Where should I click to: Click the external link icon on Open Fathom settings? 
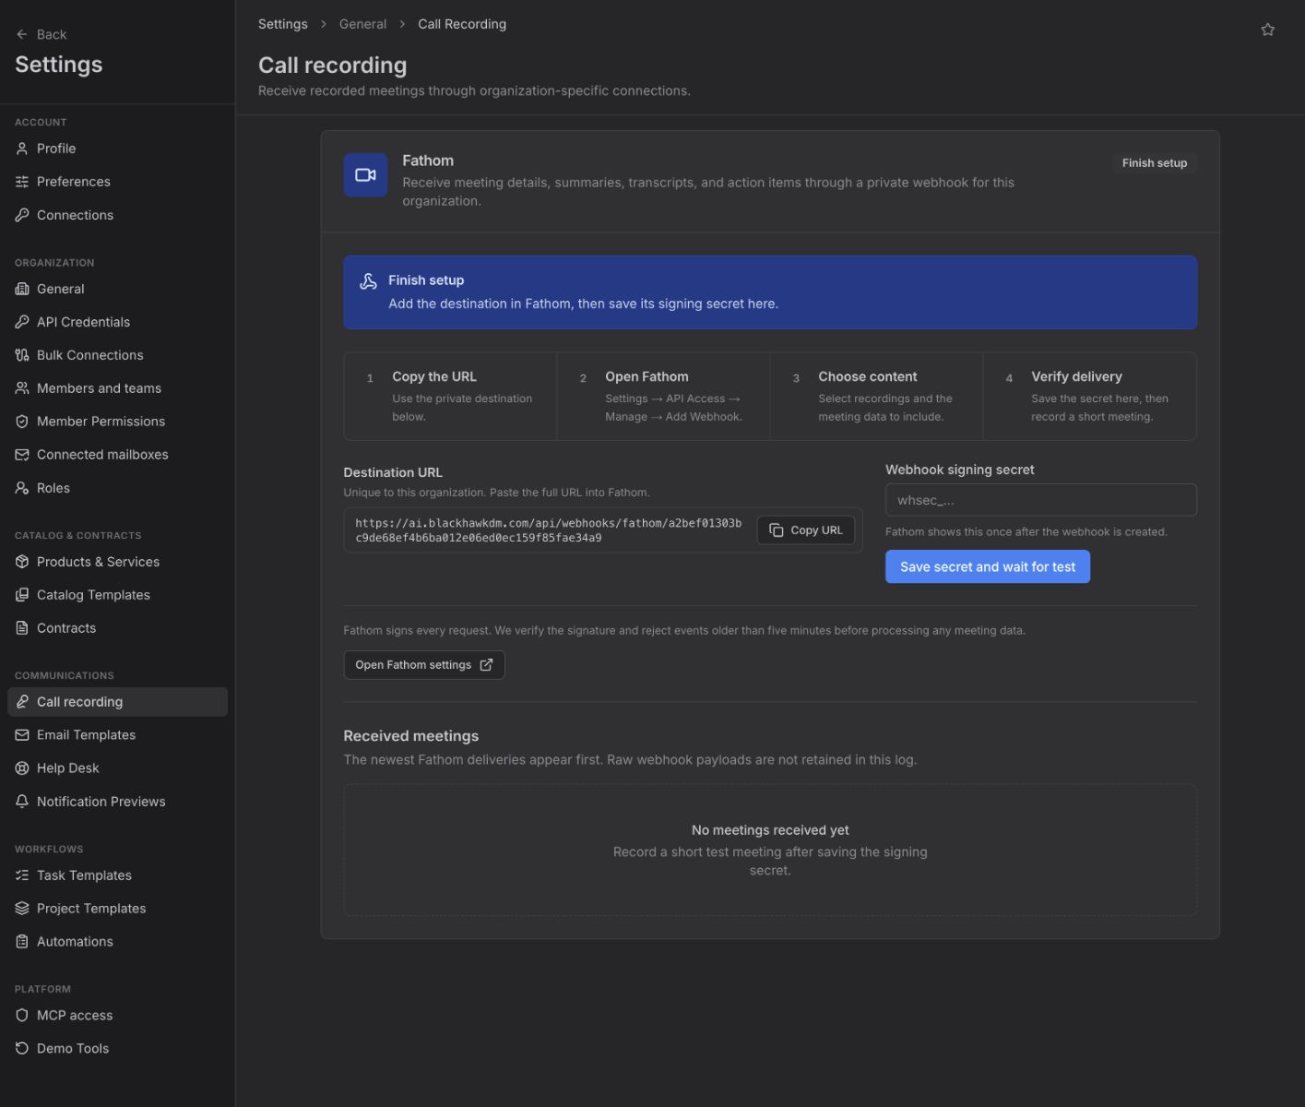tap(486, 664)
